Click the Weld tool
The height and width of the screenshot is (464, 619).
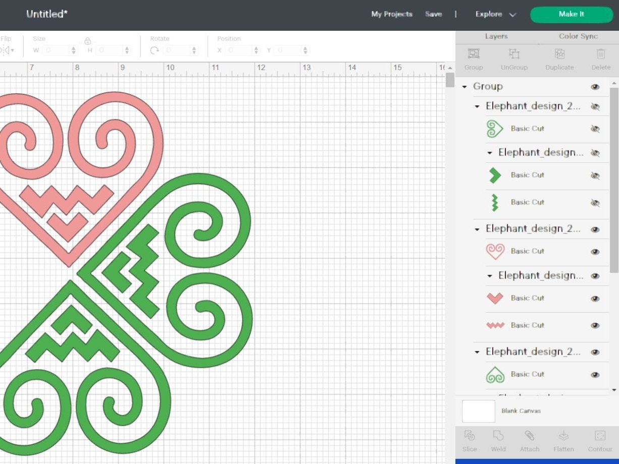tap(499, 440)
